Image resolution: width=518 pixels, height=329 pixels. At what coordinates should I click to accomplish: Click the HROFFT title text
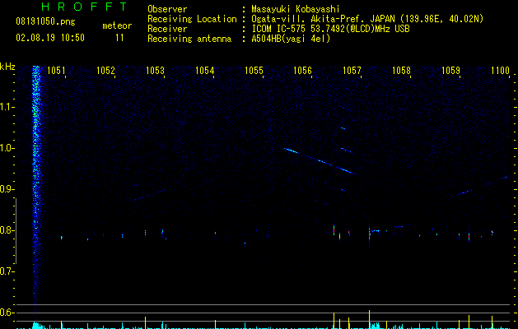(84, 7)
